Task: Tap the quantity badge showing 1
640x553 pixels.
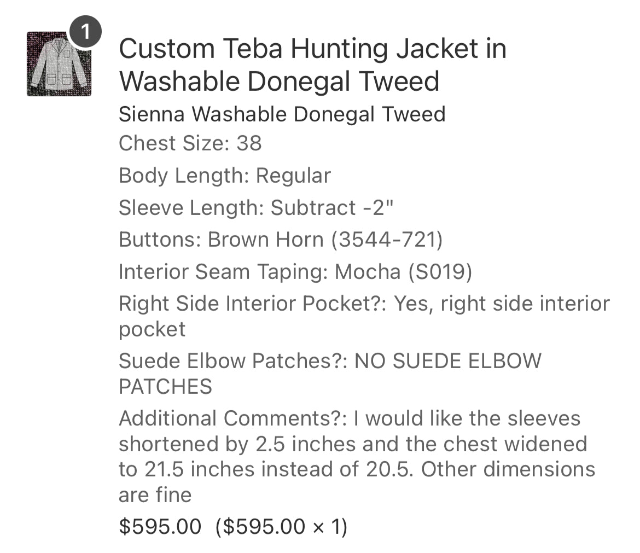Action: coord(85,31)
